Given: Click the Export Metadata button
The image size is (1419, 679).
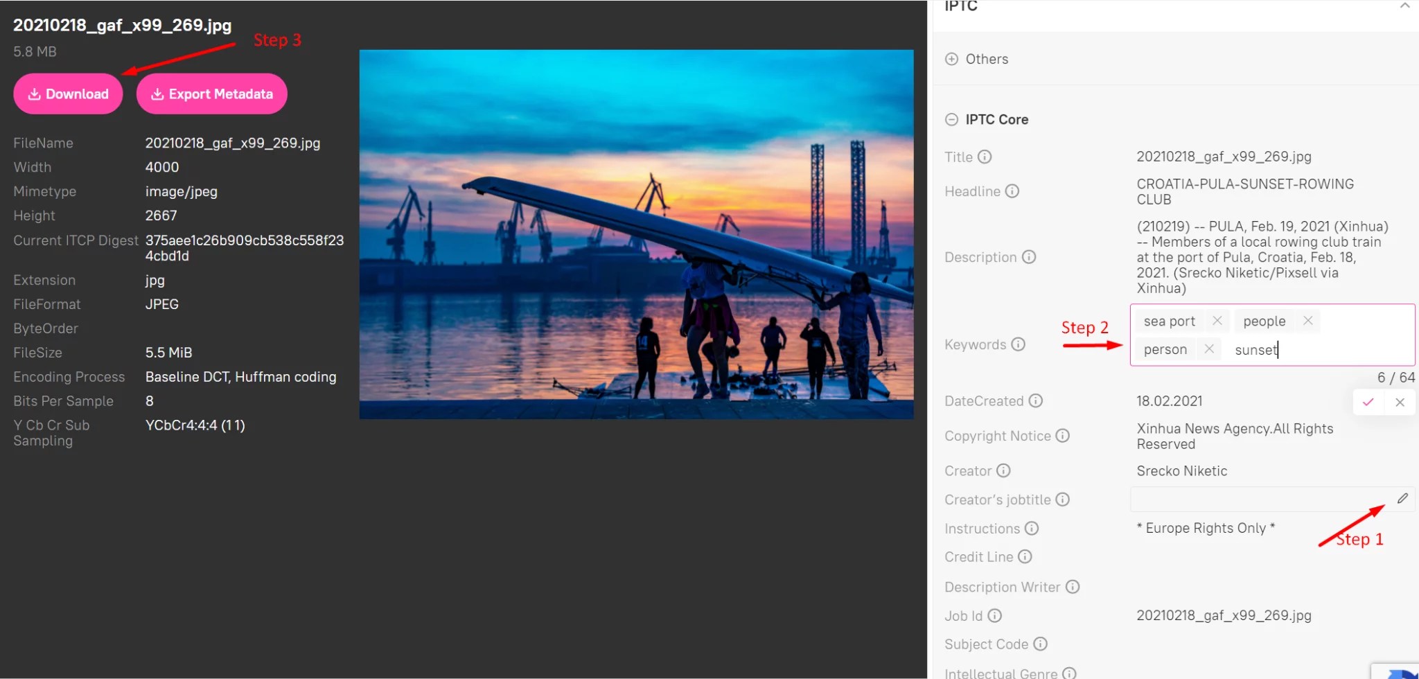Looking at the screenshot, I should tap(211, 94).
